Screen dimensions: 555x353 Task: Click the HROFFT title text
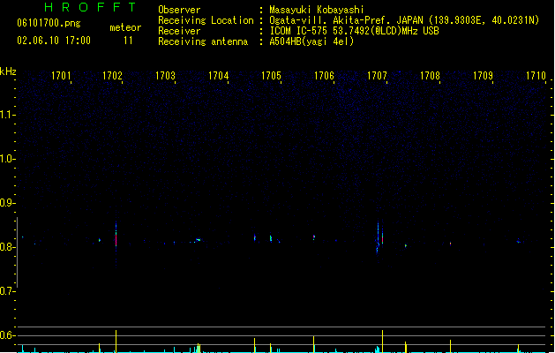[90, 7]
